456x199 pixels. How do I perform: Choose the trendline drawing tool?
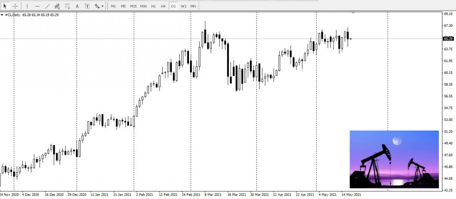click(48, 6)
